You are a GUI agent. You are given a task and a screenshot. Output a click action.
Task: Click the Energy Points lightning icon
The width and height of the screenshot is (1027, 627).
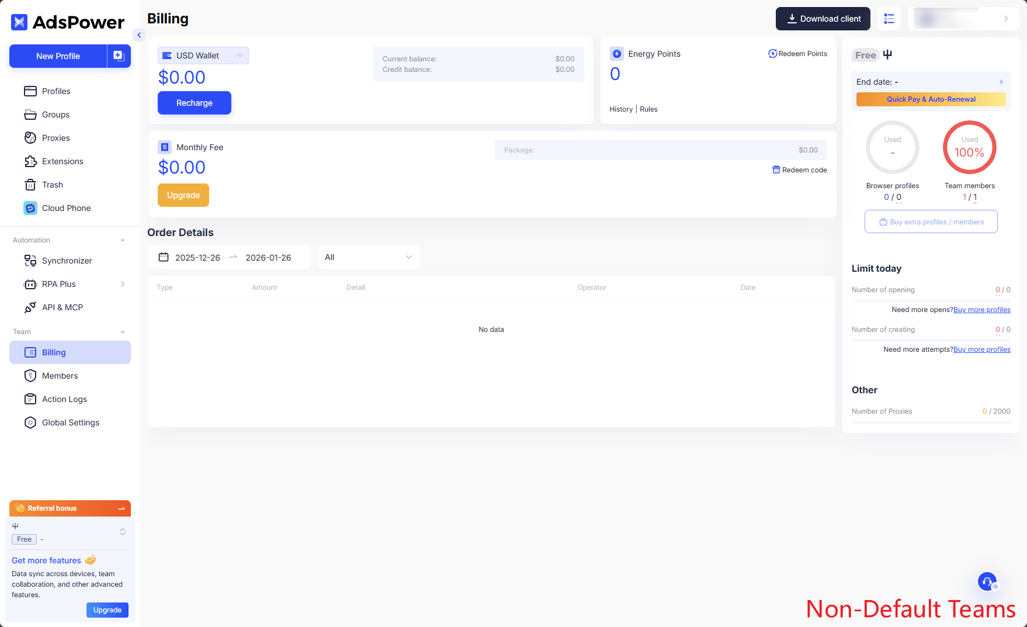pos(617,53)
